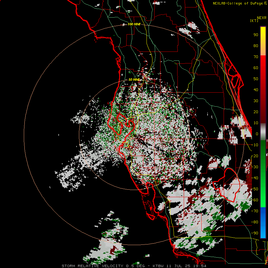
Task: Click the -90 value on the velocity scale
Action: 255,233
